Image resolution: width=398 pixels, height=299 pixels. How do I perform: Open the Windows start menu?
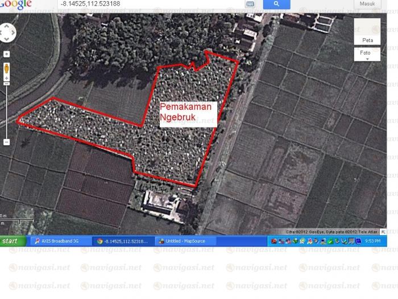[x=13, y=241]
